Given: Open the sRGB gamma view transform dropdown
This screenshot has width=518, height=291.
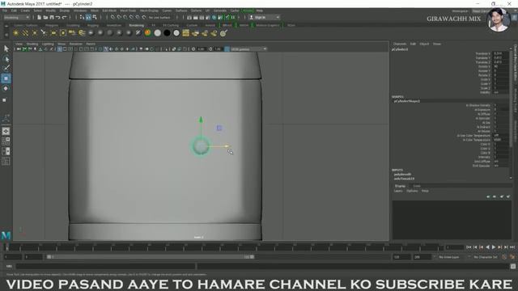Looking at the screenshot, I should tap(248, 49).
